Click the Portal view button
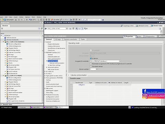165x124 pixels. tap(7, 107)
